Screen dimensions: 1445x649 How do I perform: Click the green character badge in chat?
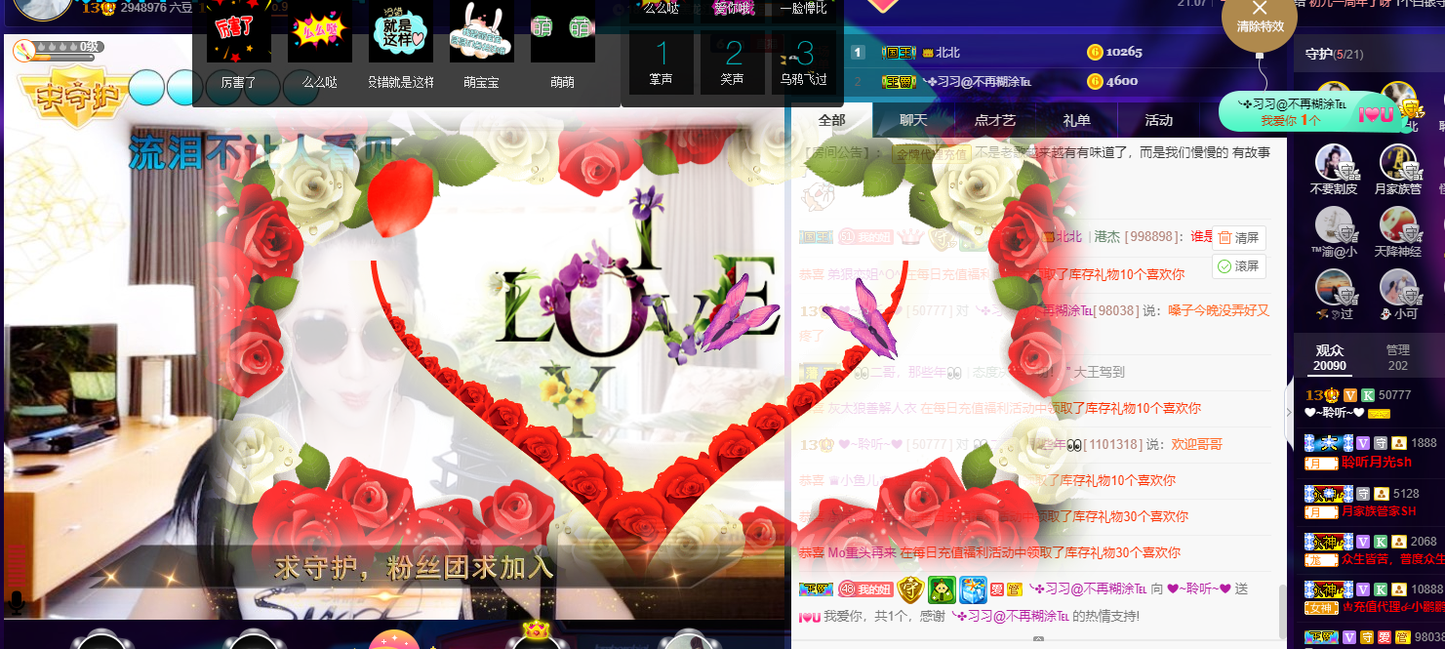(x=942, y=589)
